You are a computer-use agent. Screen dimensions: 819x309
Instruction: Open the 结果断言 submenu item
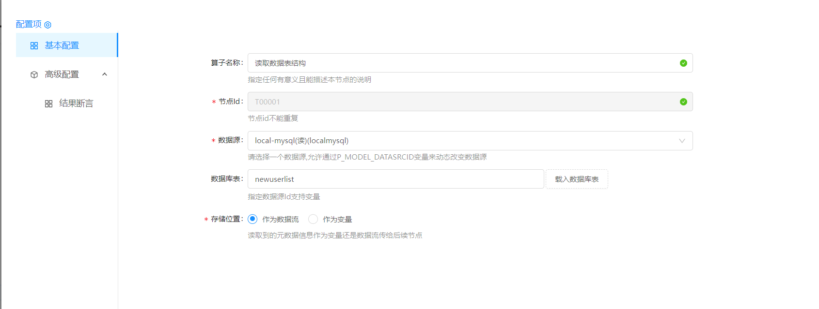tap(76, 103)
